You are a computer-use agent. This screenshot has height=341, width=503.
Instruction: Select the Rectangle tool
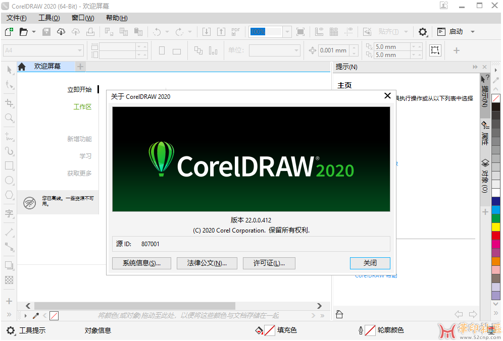[x=9, y=165]
